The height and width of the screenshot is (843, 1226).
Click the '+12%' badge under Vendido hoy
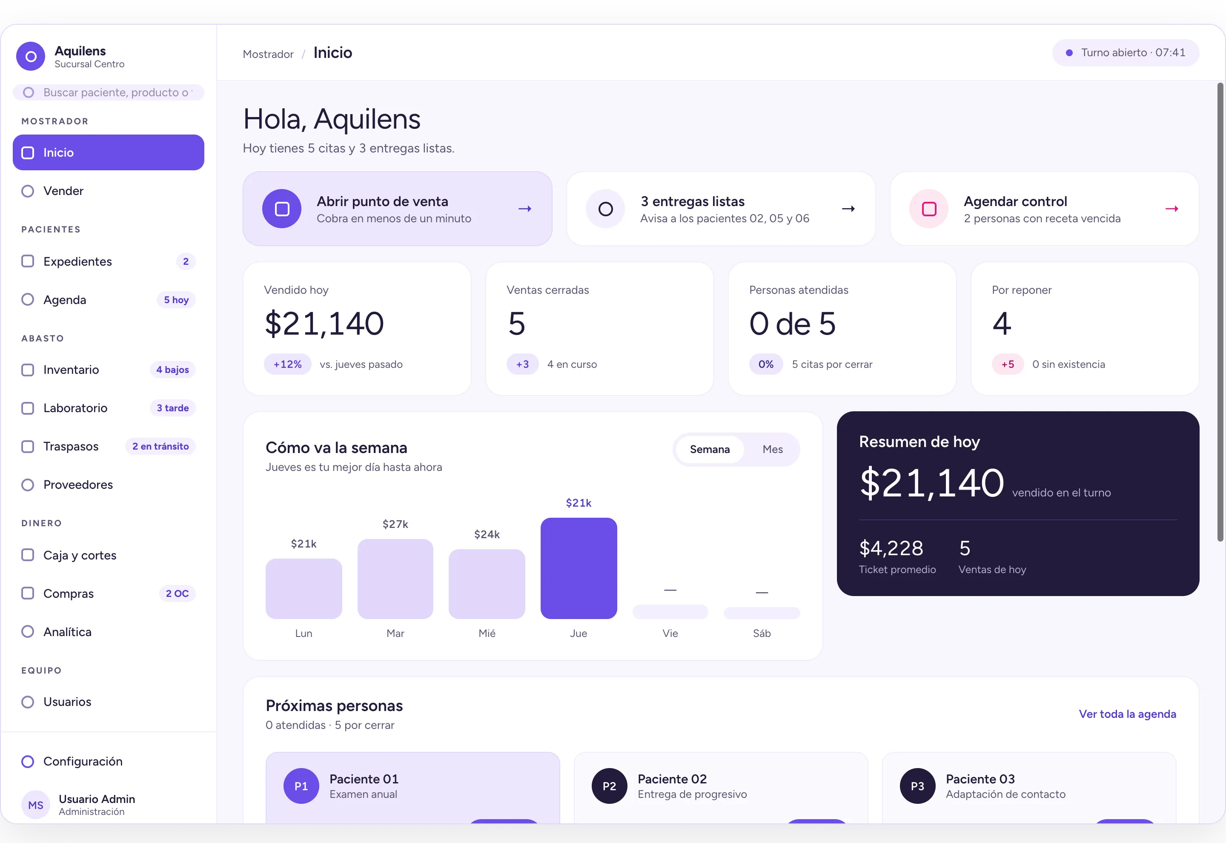287,364
